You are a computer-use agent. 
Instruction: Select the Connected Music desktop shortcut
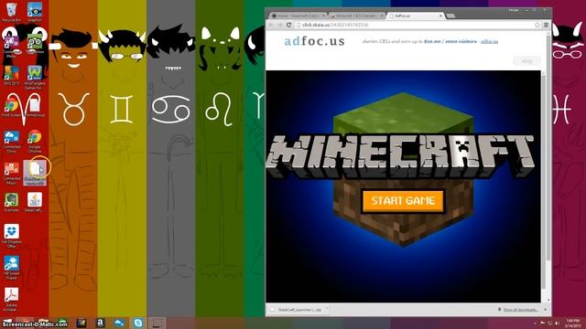pos(11,173)
